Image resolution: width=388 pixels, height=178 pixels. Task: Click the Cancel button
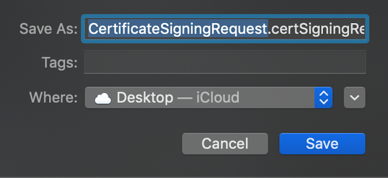[225, 144]
